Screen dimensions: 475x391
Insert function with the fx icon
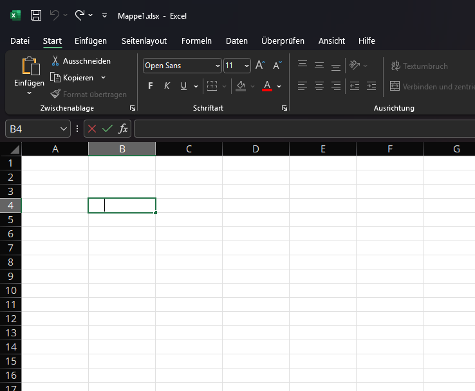tap(124, 129)
